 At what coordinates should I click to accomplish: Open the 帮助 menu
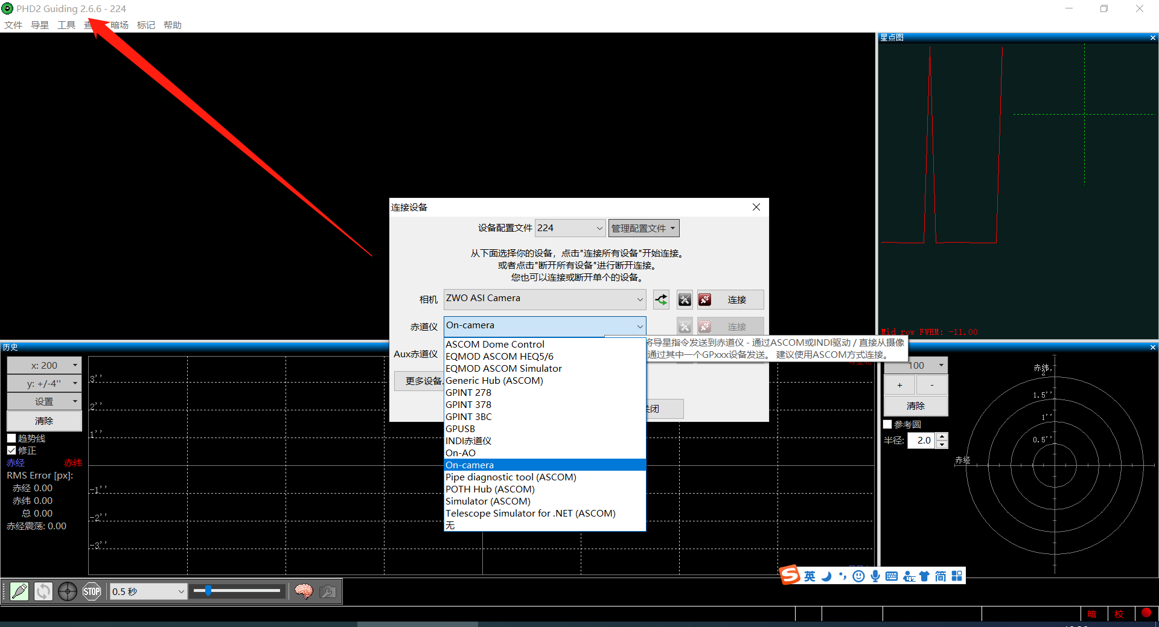coord(173,25)
